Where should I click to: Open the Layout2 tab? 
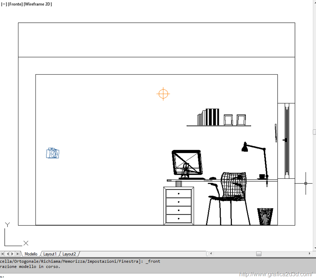tap(69, 254)
